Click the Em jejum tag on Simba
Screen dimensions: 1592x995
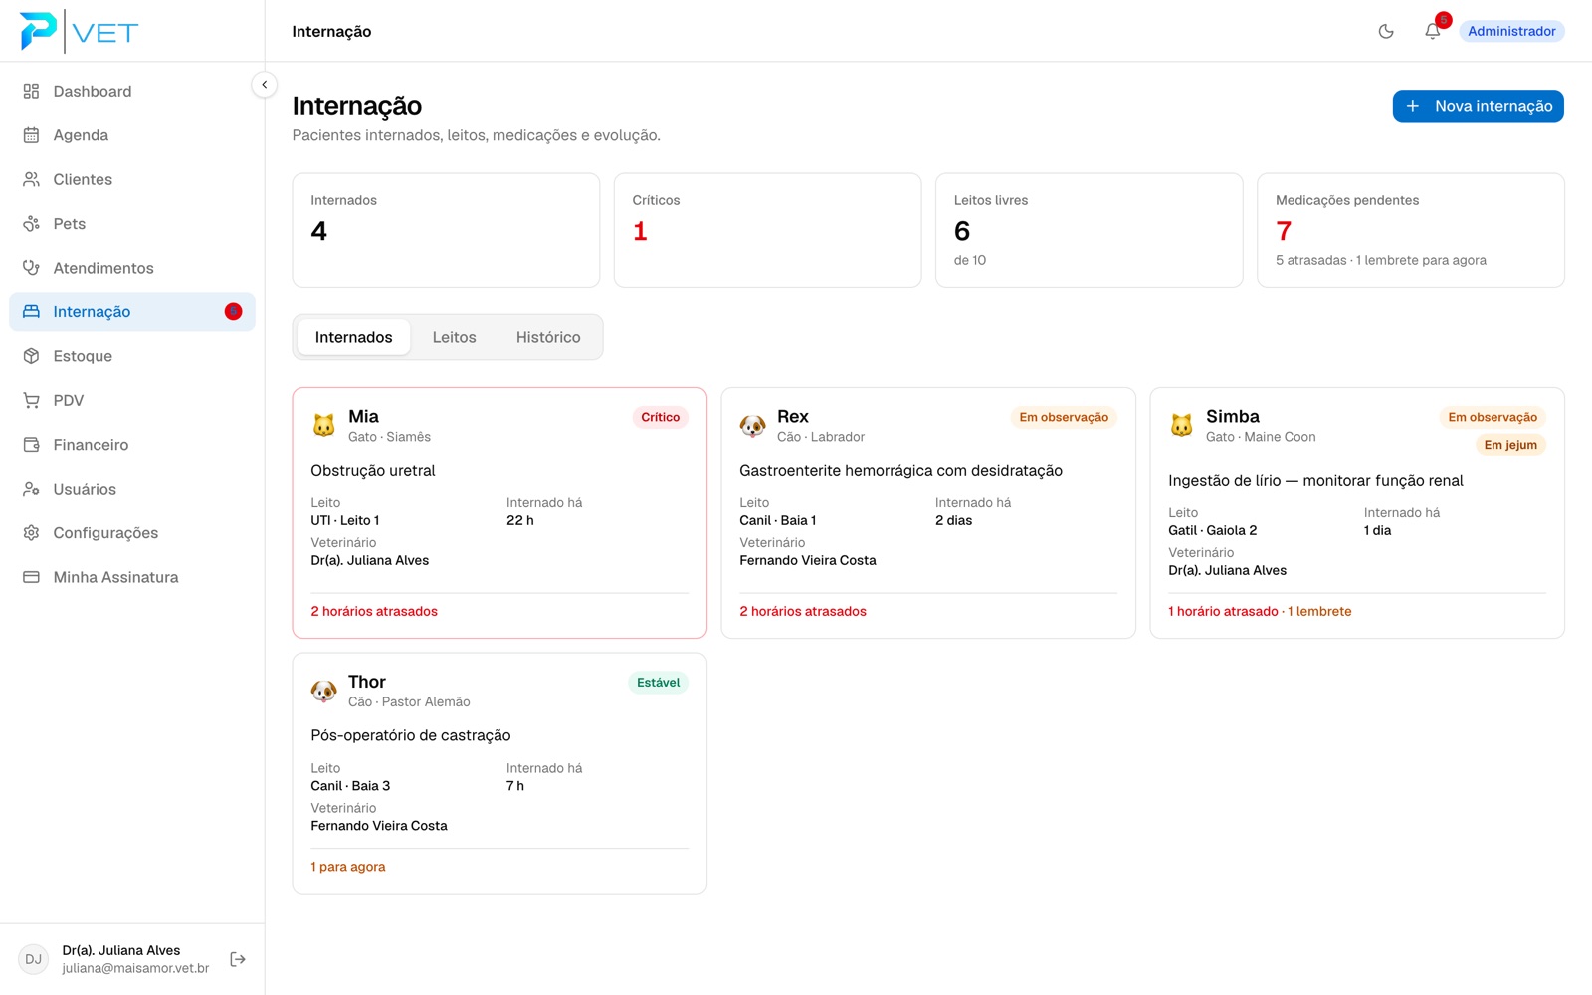1510,445
